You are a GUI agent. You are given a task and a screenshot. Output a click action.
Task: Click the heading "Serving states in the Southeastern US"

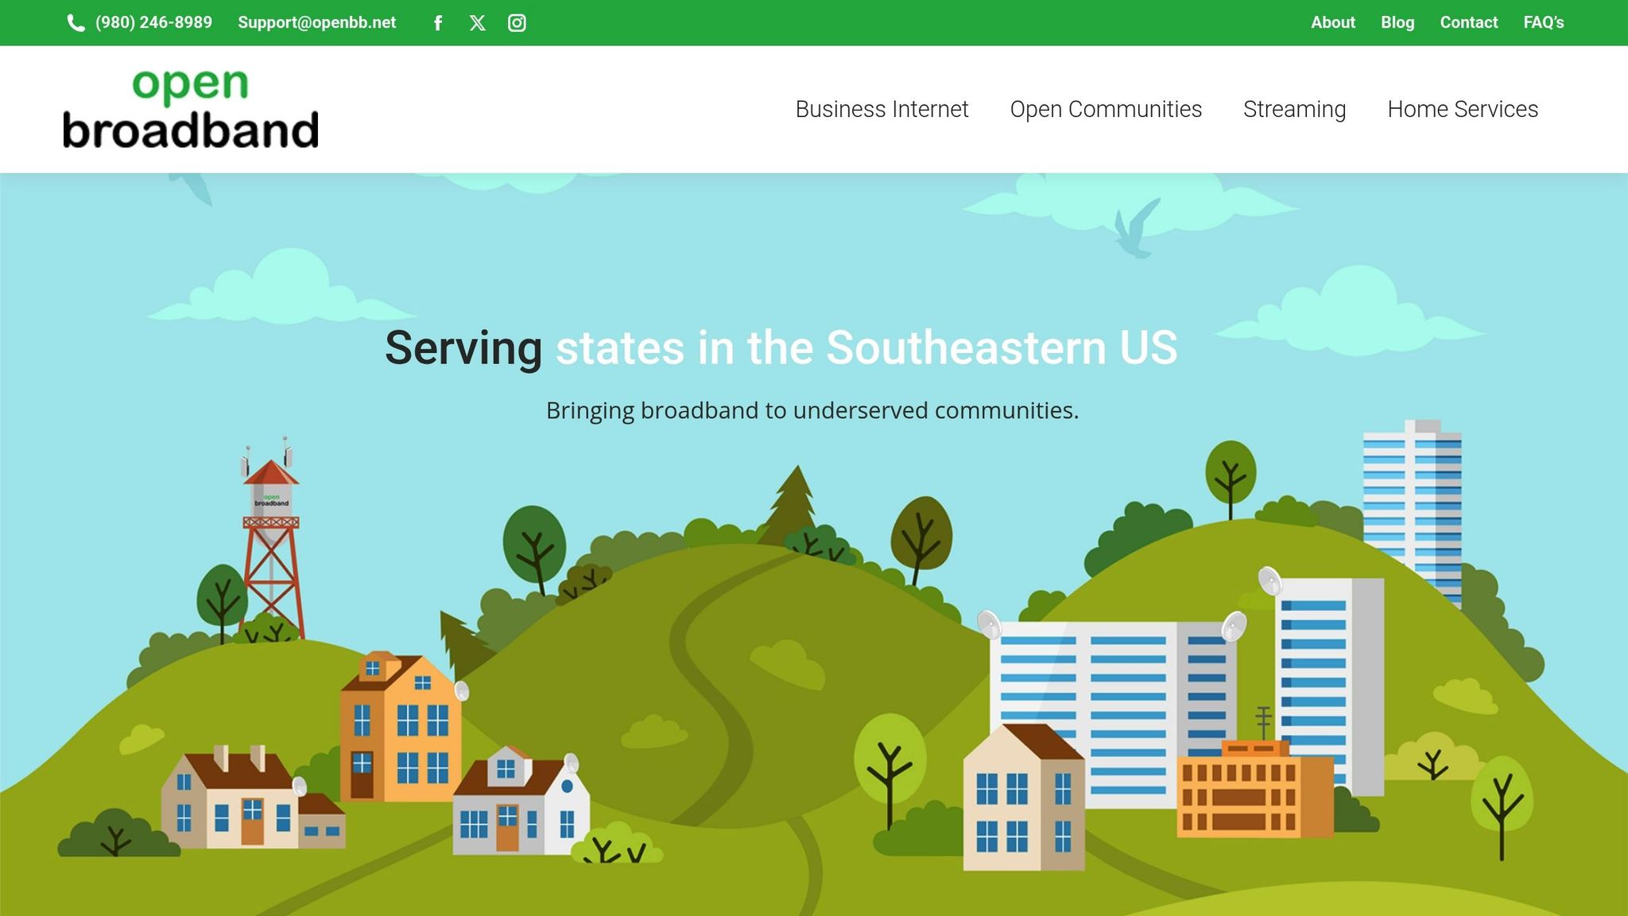point(781,347)
